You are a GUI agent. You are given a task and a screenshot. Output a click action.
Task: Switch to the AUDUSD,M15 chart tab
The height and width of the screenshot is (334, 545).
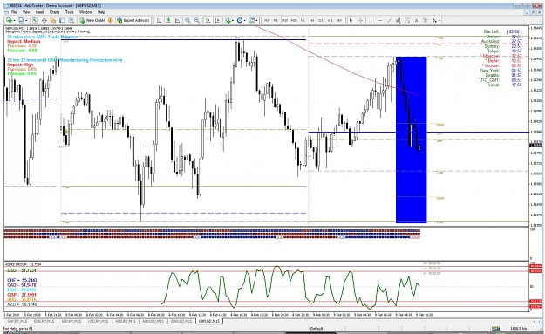tap(153, 321)
